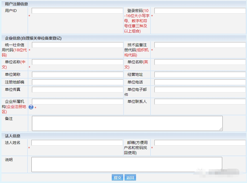Select the 单位简称 input field
Image resolution: width=247 pixels, height=183 pixels.
click(77, 75)
